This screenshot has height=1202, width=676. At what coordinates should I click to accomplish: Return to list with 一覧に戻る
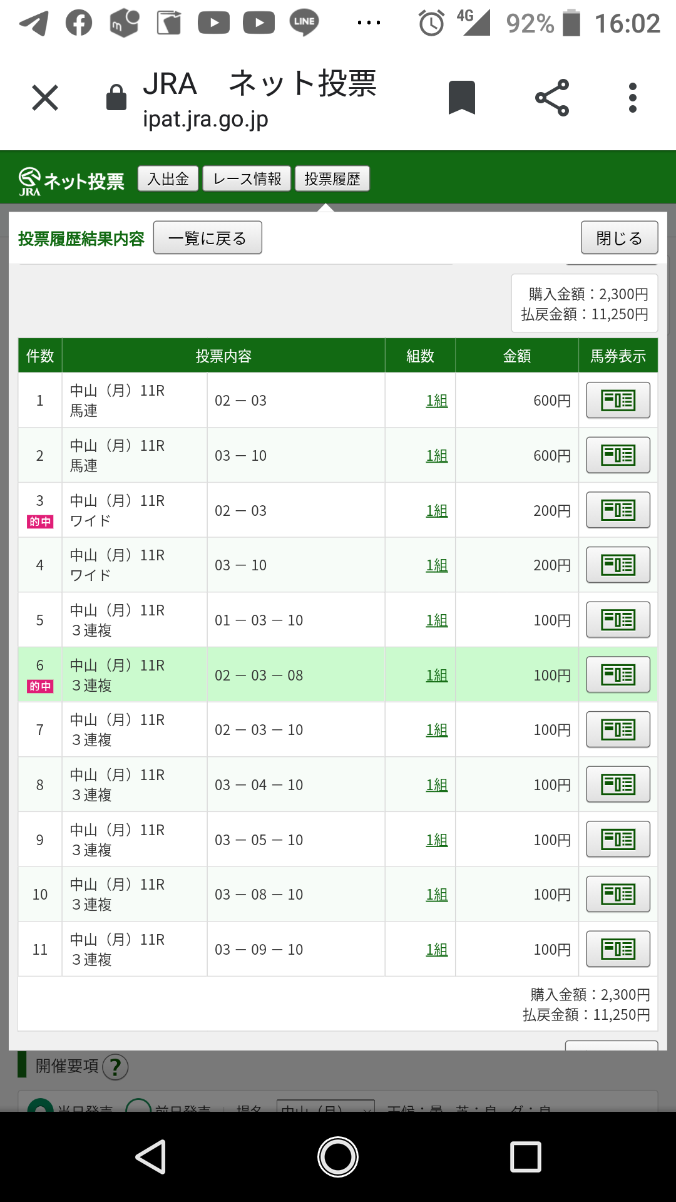tap(207, 238)
